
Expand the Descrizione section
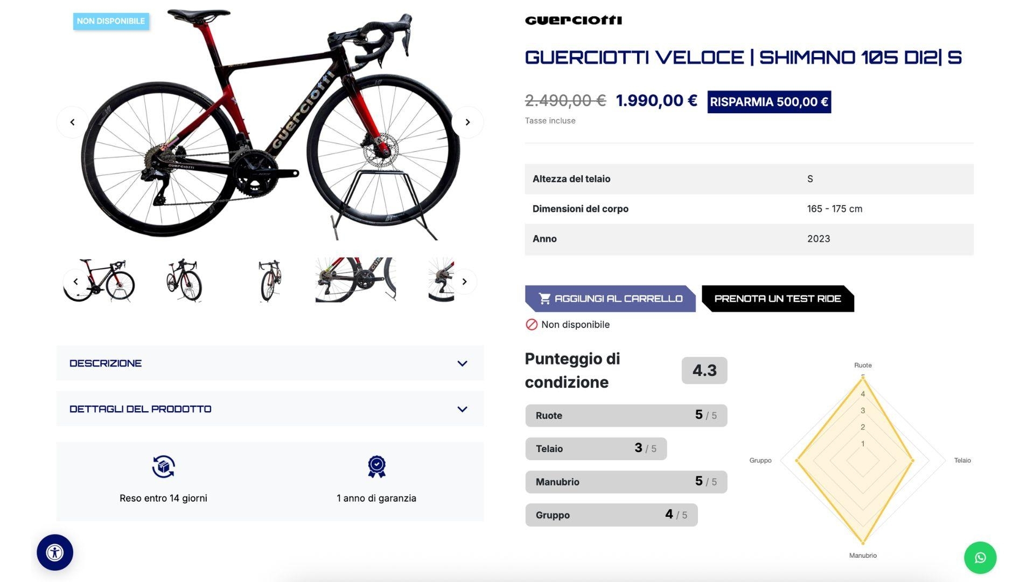coord(269,363)
